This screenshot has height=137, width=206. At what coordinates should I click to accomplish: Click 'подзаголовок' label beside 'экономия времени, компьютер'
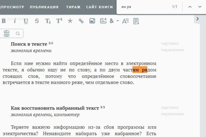click(x=173, y=114)
